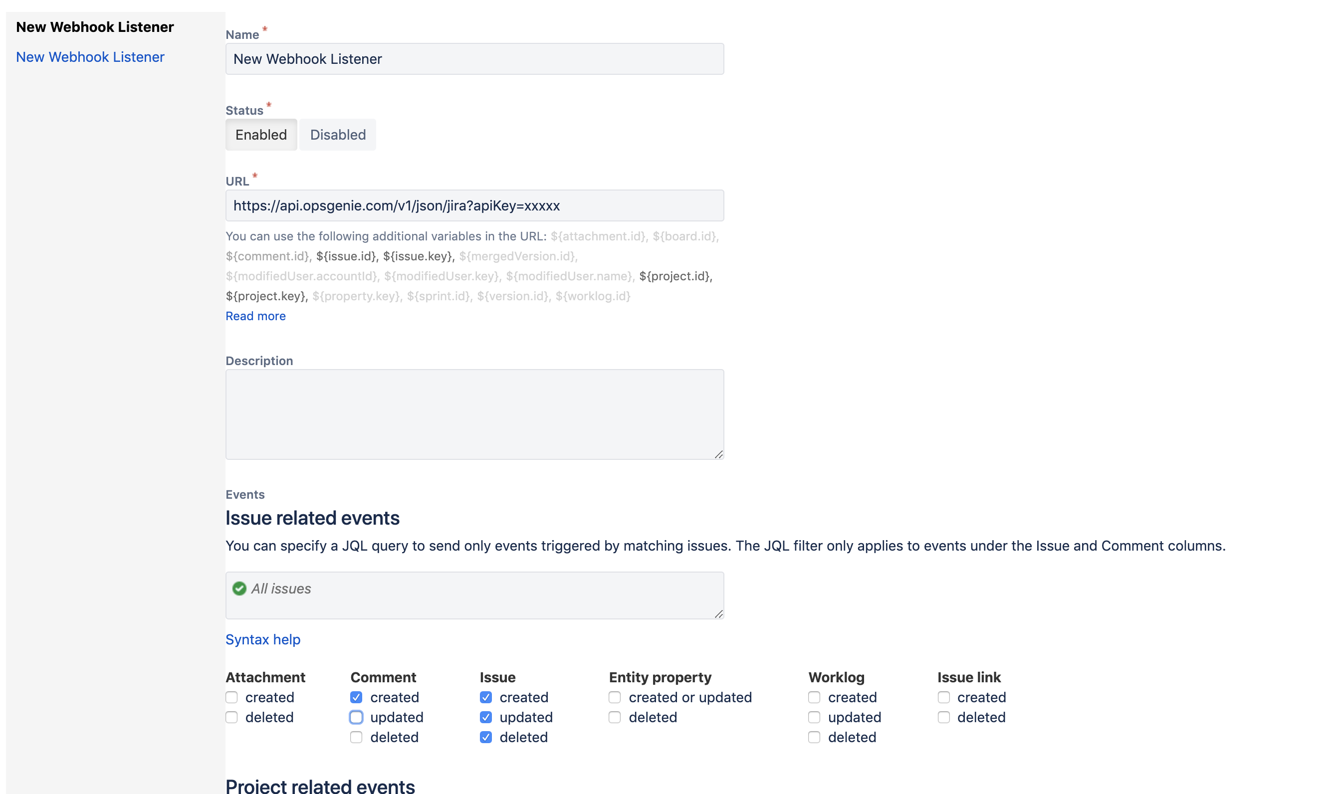
Task: Click the Enabled status toggle button
Action: tap(261, 134)
